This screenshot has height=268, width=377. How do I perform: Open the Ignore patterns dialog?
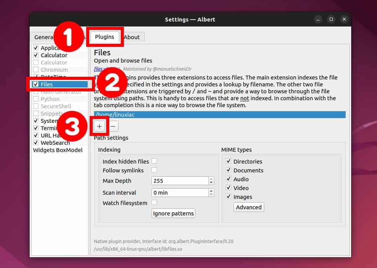point(173,213)
